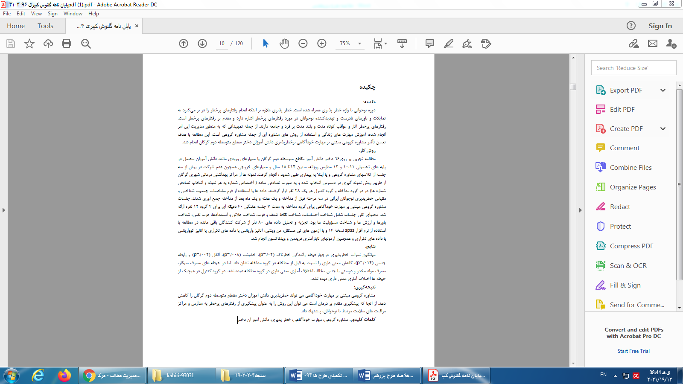Collapse the right tools pane arrow
Screen dimensions: 683x384
click(580, 210)
